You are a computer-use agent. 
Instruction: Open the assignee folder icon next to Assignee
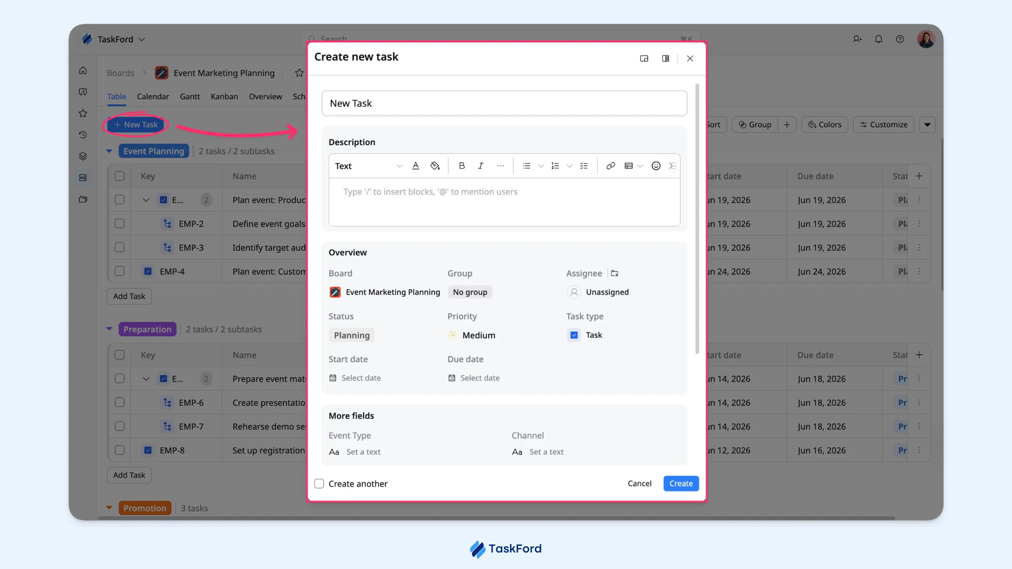tap(614, 273)
